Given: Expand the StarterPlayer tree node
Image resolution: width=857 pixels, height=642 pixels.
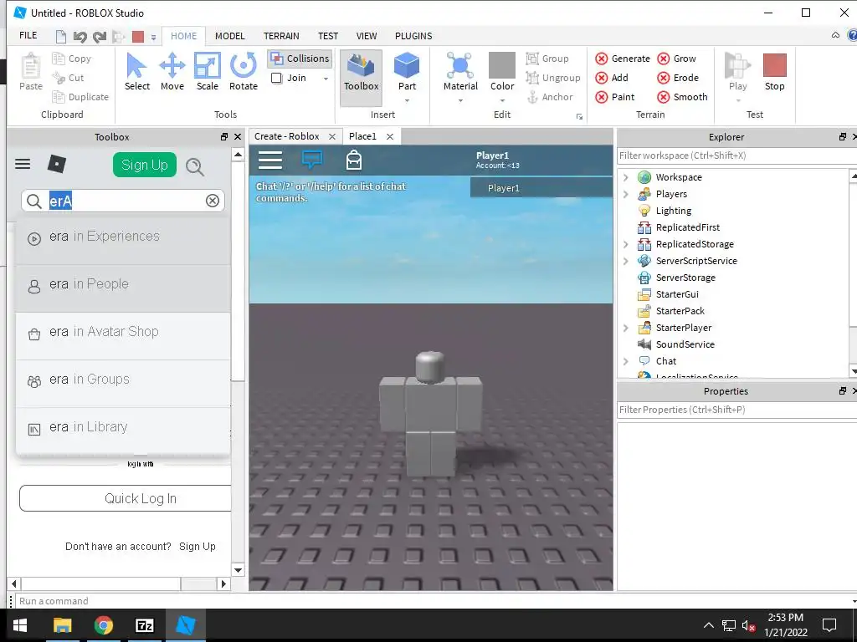Looking at the screenshot, I should [x=626, y=328].
